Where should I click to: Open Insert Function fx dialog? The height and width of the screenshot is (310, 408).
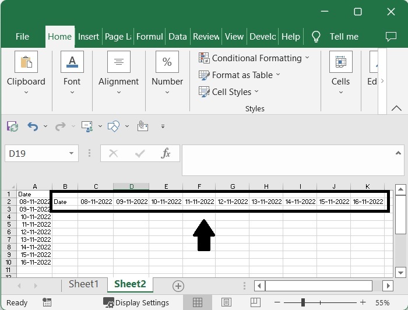(x=166, y=153)
